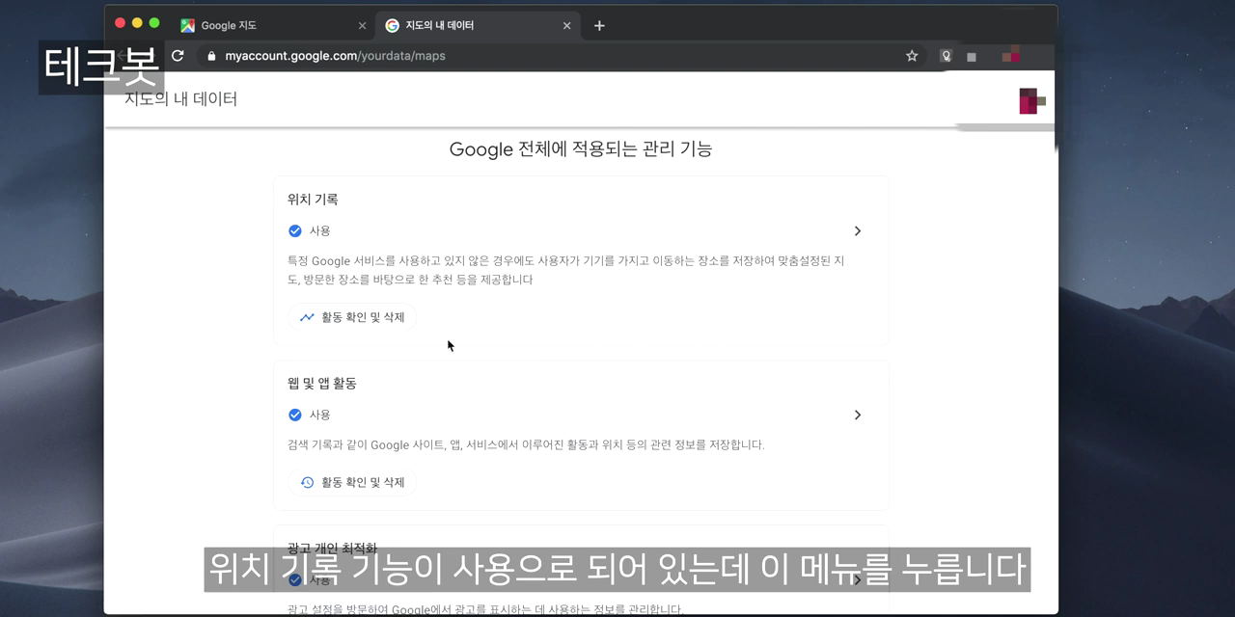Viewport: 1235px width, 617px height.
Task: Click the 웹 및 앱 활동 heading
Action: pyautogui.click(x=322, y=384)
